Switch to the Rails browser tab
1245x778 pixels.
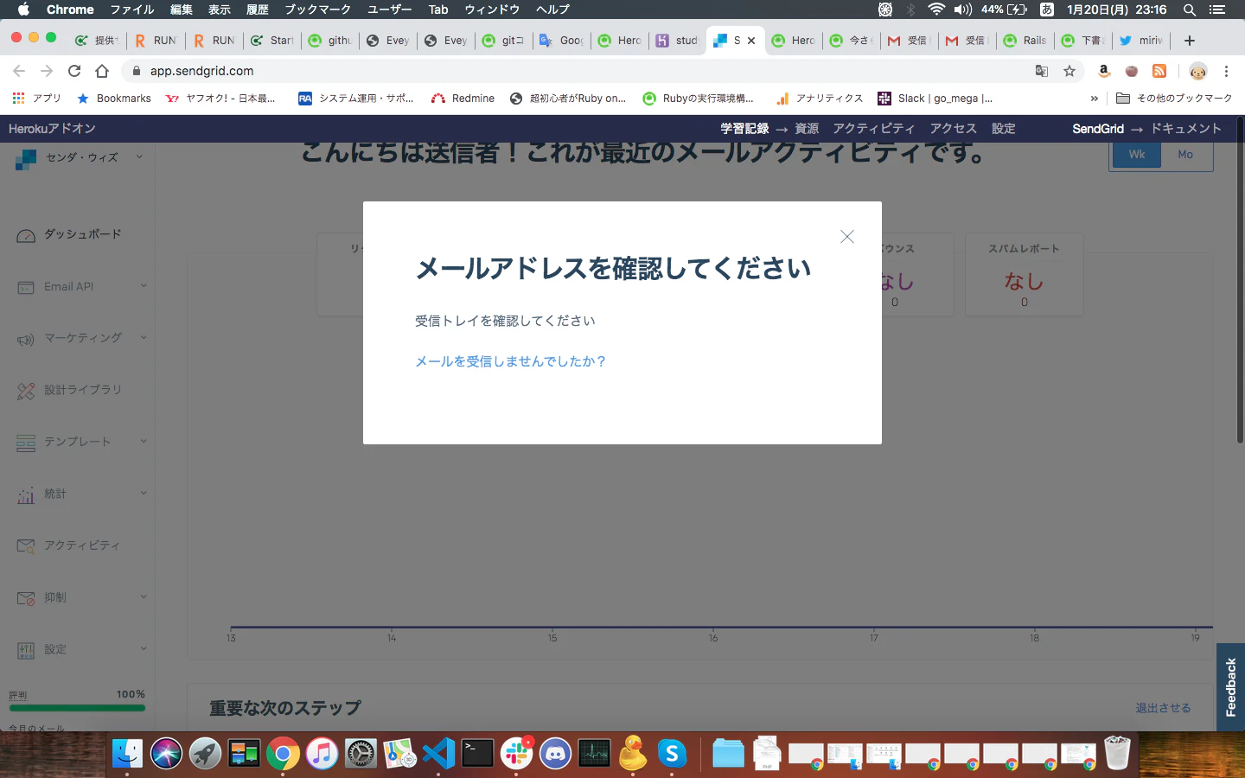(x=1025, y=41)
